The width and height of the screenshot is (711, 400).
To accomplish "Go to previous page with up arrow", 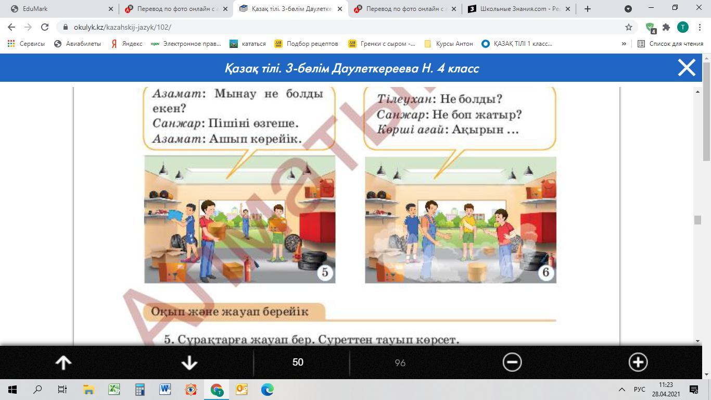I will click(x=64, y=362).
